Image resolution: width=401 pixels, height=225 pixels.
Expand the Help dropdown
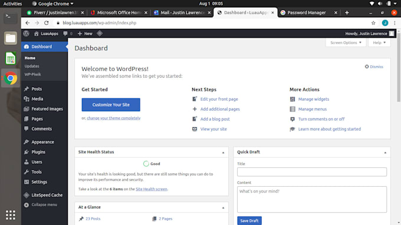(x=379, y=42)
